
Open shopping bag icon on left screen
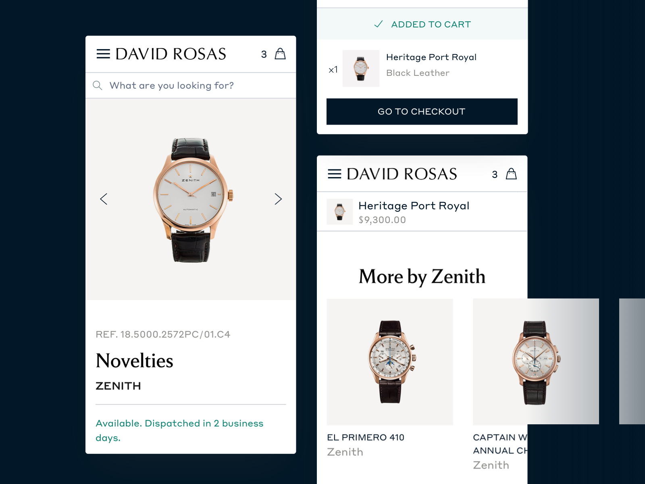coord(280,54)
